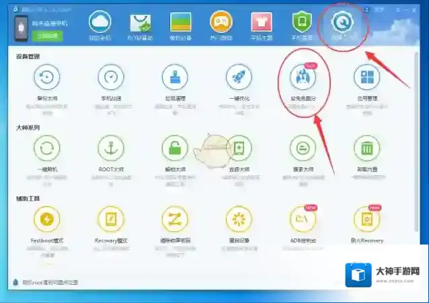Screen dimensions: 429x303
Task: Click the user account icon in title bar
Action: 367,10
